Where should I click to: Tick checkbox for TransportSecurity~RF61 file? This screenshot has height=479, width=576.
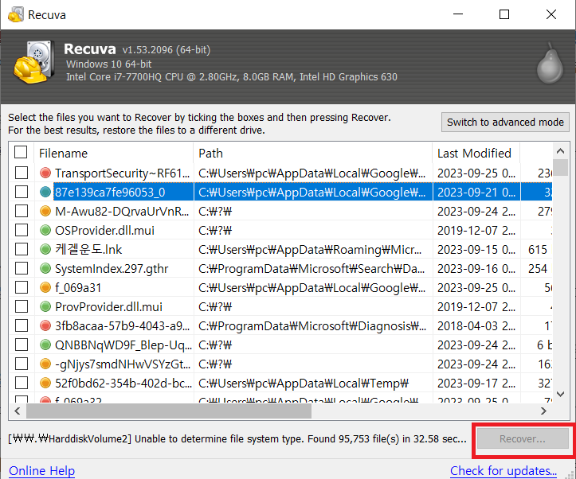click(x=22, y=173)
